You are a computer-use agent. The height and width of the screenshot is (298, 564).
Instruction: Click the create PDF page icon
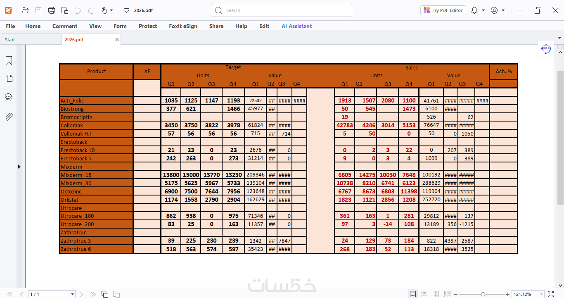[64, 10]
